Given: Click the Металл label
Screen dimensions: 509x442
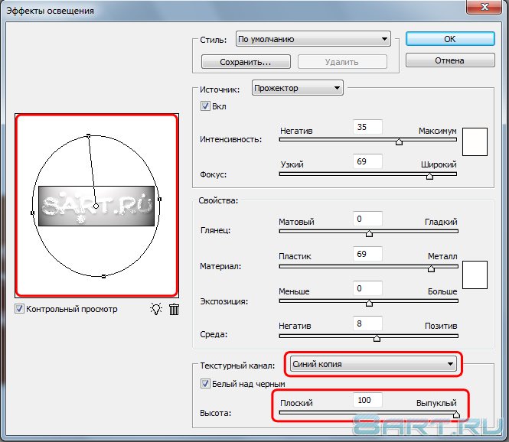Looking at the screenshot, I should tap(442, 256).
